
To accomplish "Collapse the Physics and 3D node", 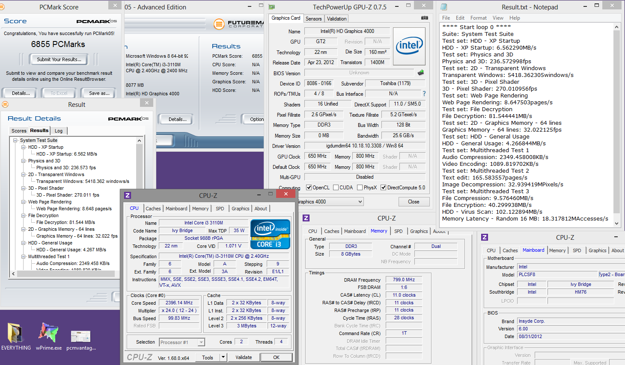I will 24,161.
